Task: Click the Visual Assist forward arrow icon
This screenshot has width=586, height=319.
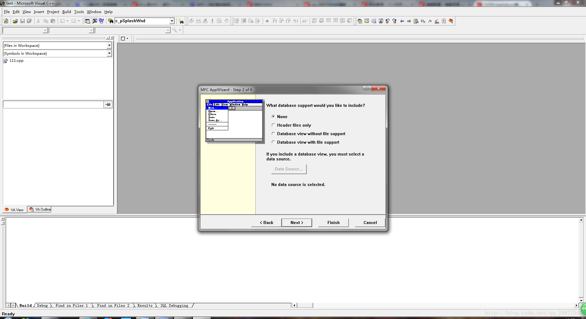Action: (x=409, y=21)
